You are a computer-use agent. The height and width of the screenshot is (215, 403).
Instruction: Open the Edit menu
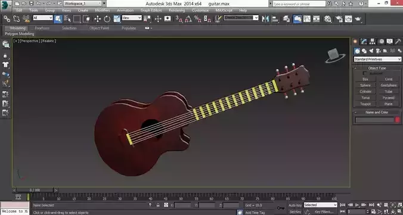click(x=19, y=10)
